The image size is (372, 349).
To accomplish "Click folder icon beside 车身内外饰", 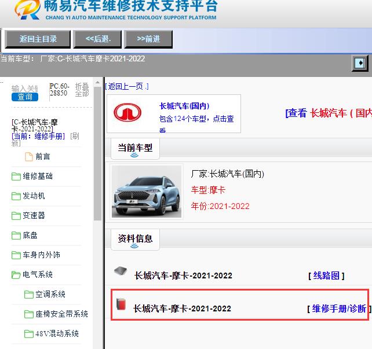I will 16,255.
